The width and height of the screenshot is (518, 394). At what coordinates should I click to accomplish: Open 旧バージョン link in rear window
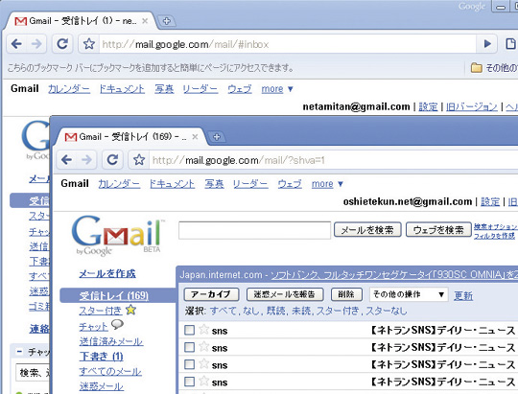point(471,106)
